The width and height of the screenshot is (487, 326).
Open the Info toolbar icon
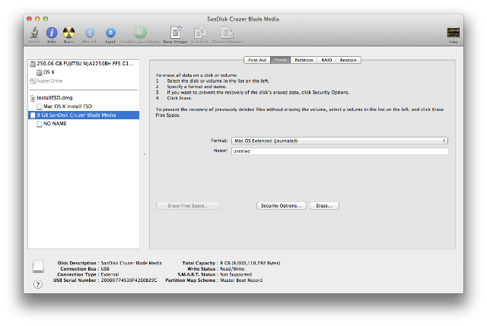(x=52, y=33)
